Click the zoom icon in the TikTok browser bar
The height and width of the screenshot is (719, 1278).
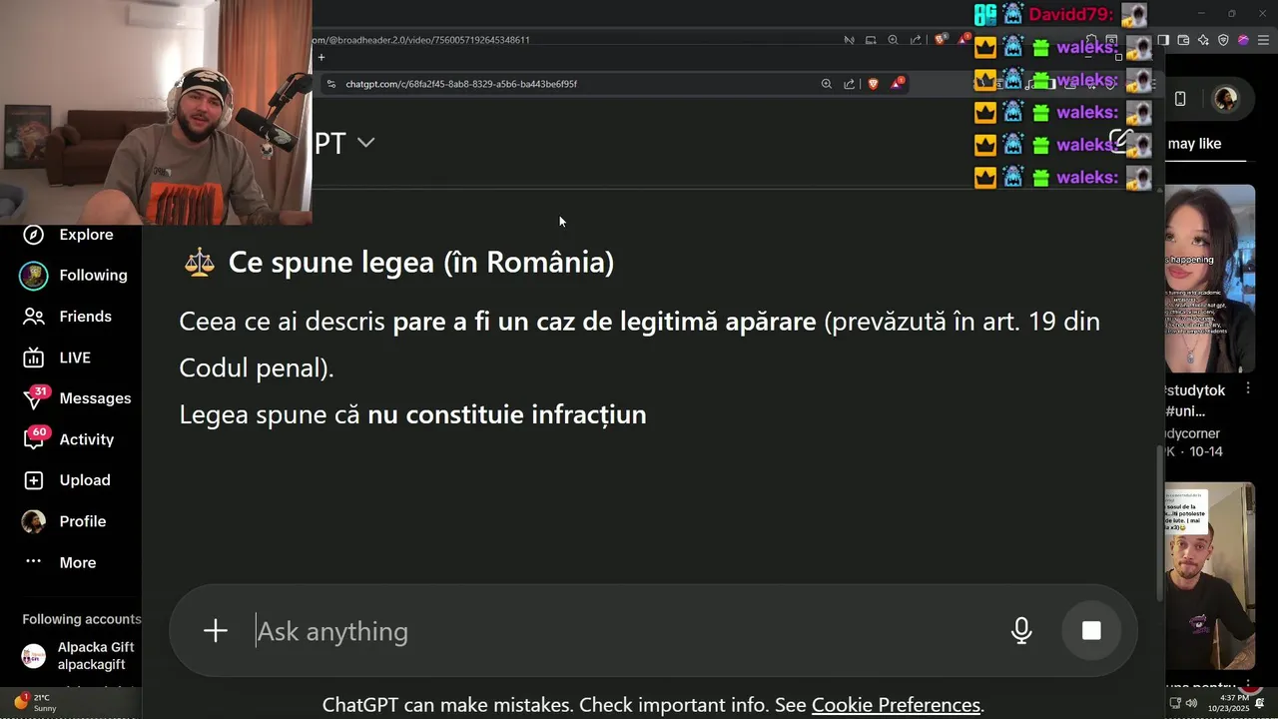(893, 40)
